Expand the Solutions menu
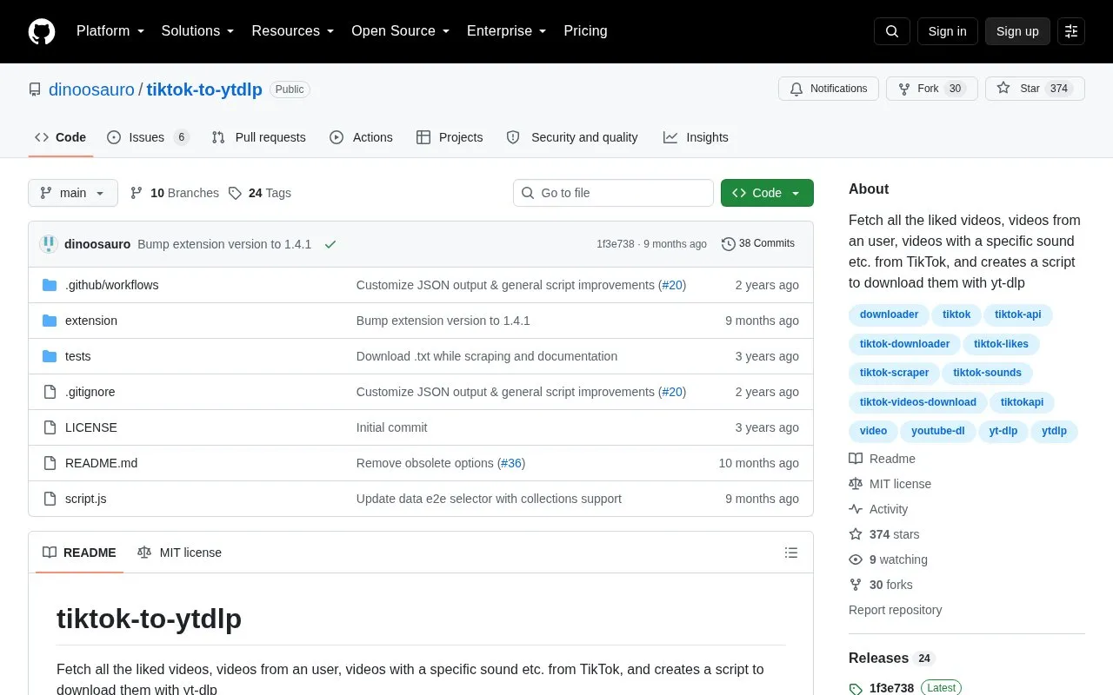 [197, 31]
